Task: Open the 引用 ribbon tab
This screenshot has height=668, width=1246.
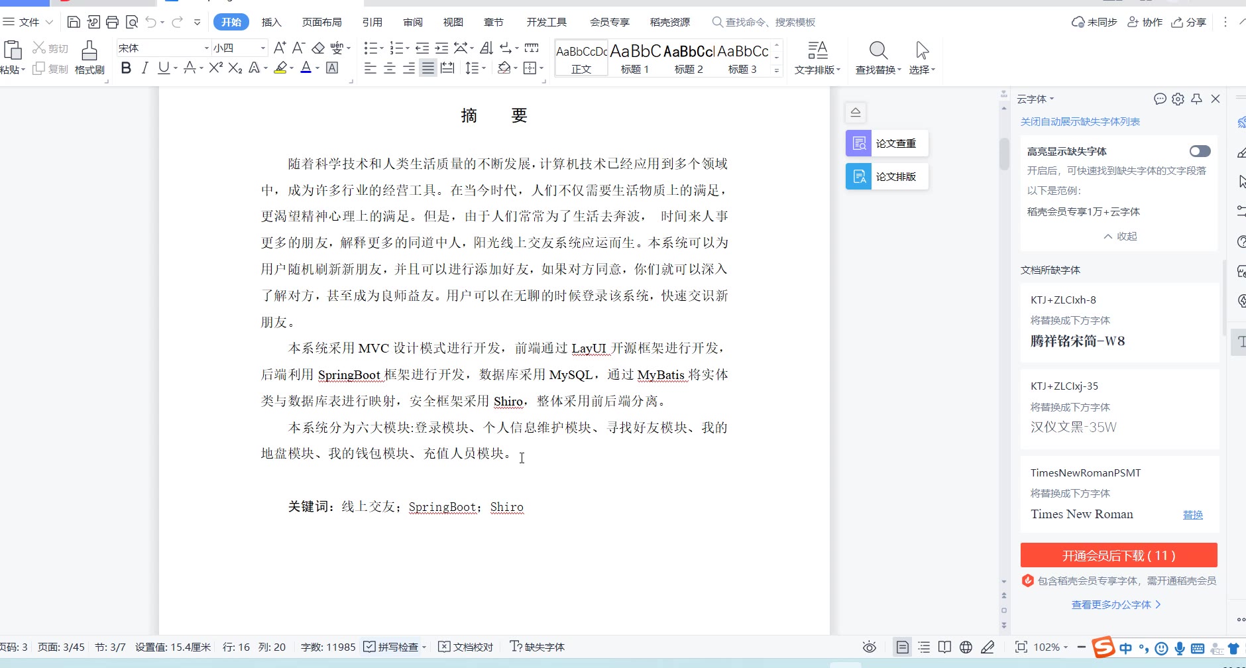Action: [x=372, y=22]
